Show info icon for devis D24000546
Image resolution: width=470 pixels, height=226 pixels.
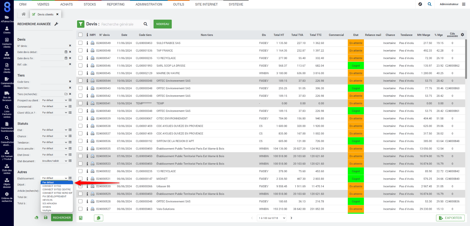(x=87, y=66)
